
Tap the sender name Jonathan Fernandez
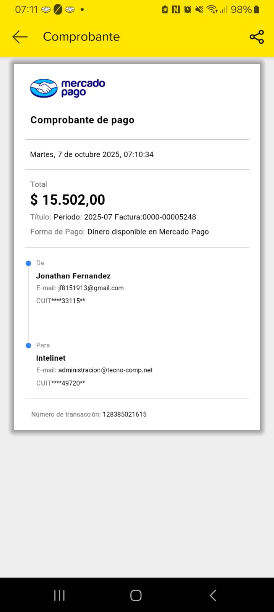[73, 276]
